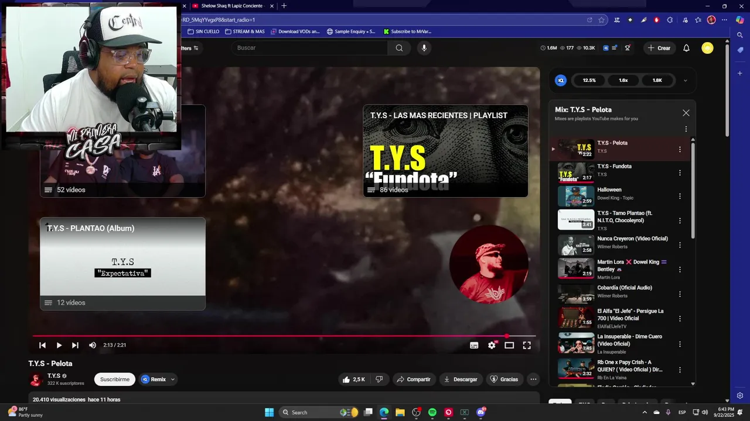Viewport: 750px width, 421px height.
Task: Open a new browser tab
Action: tap(284, 6)
